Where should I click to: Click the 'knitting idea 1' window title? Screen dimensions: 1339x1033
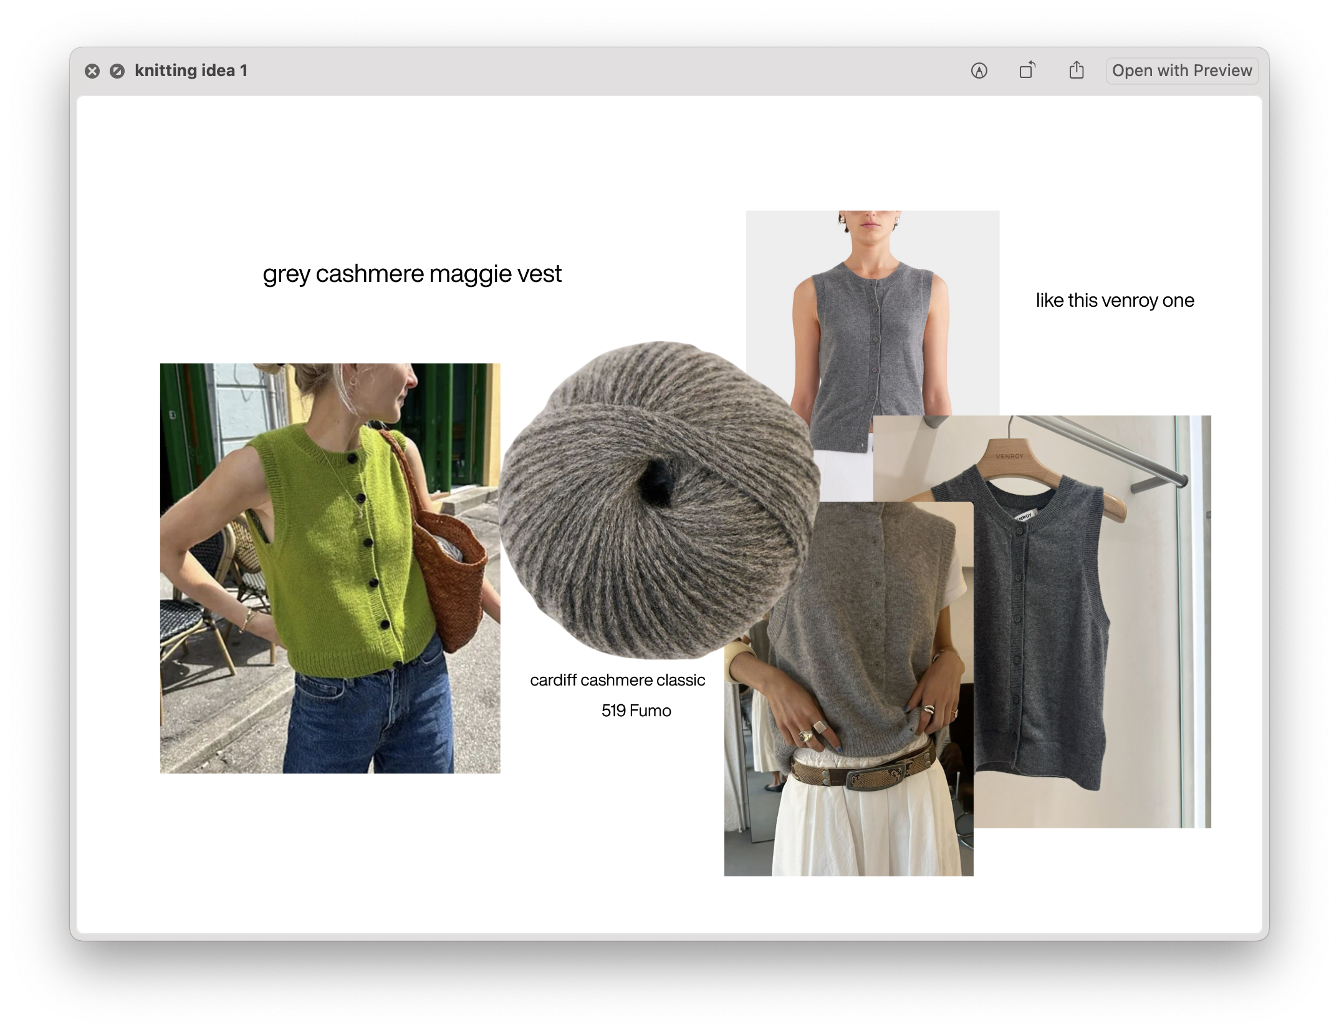(x=191, y=71)
